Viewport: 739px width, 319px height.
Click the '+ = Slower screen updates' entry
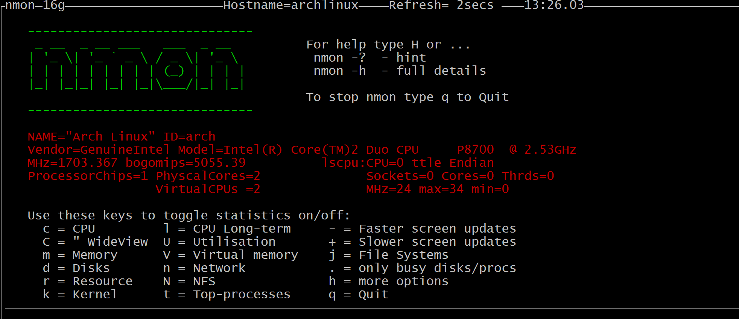pos(423,242)
